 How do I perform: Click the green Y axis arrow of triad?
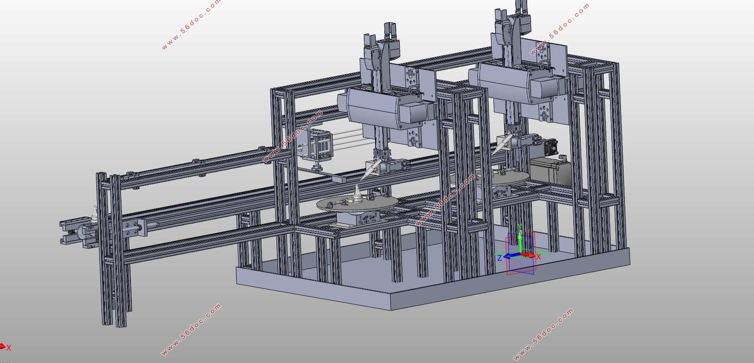tap(520, 242)
